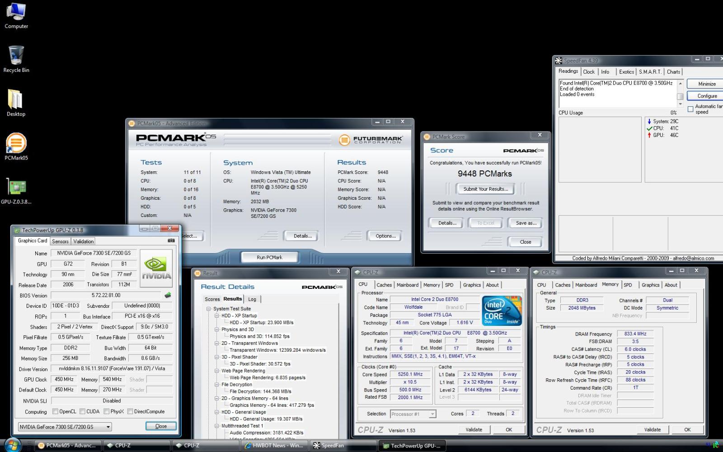Click the GPU temperature up-arrow icon in SpeedFan
Image resolution: width=723 pixels, height=452 pixels.
coord(649,135)
